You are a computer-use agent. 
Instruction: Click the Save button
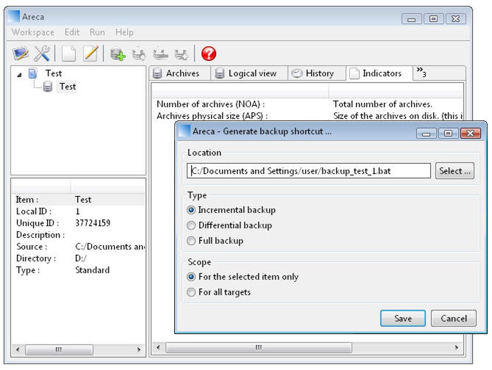403,318
